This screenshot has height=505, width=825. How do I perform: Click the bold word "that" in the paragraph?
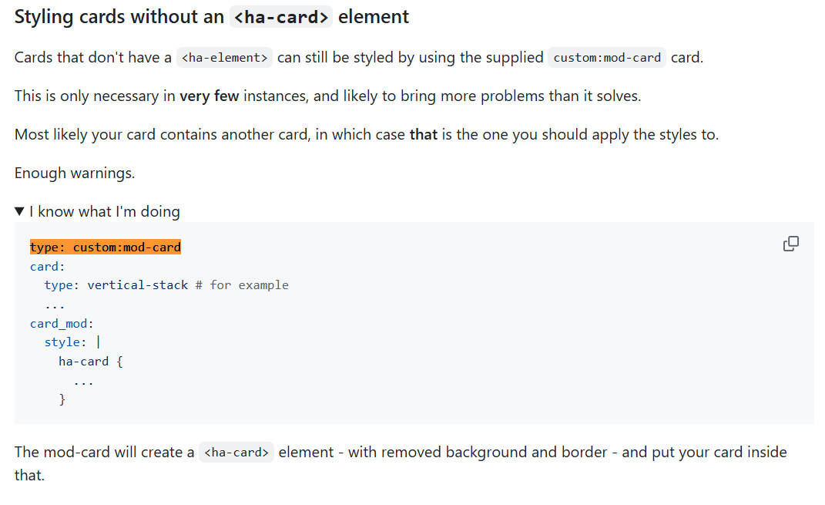423,135
